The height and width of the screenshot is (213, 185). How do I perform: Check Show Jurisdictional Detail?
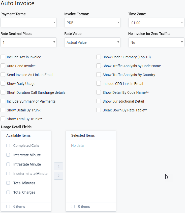99,101
